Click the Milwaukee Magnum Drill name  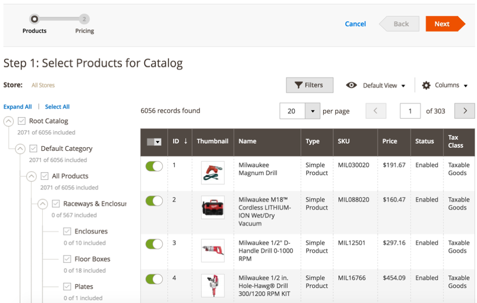click(x=258, y=169)
